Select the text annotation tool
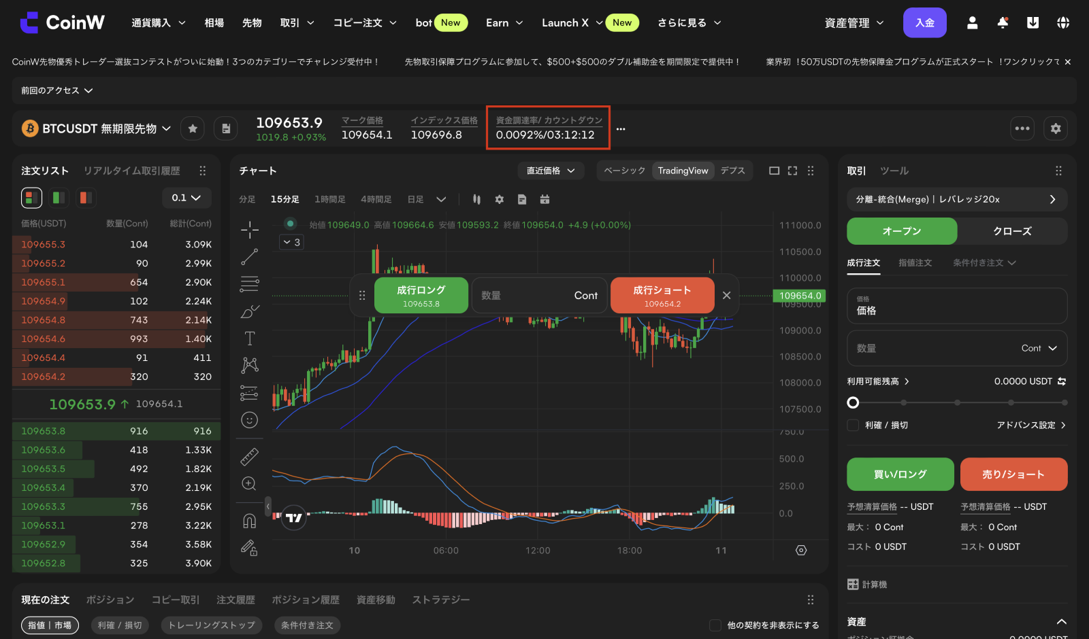 [x=249, y=339]
